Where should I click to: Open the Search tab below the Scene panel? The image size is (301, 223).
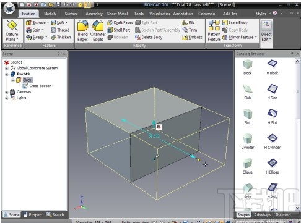(55, 215)
